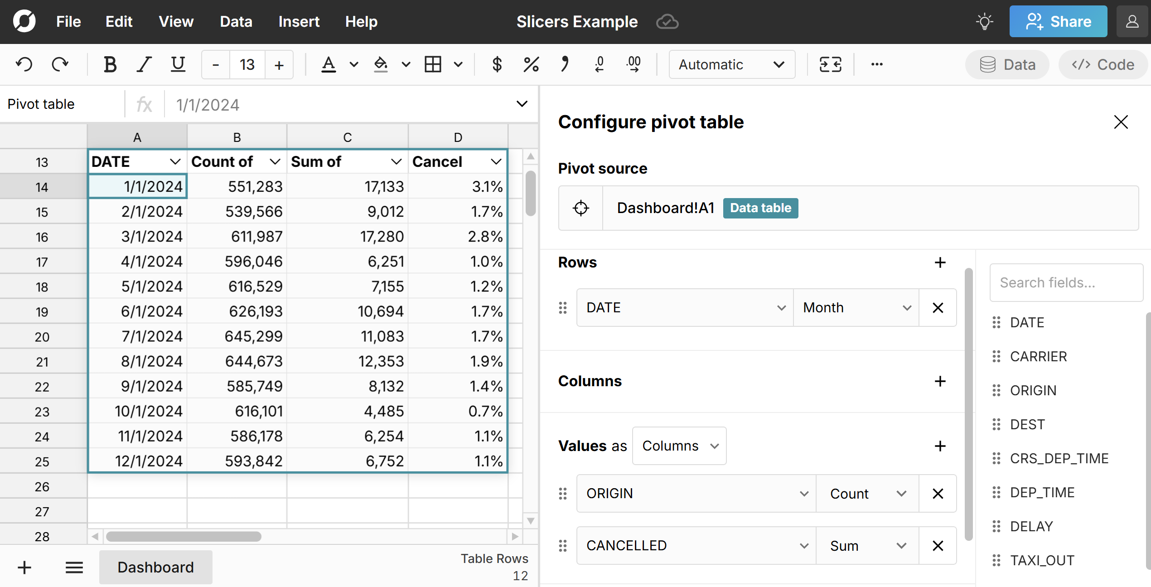This screenshot has height=587, width=1151.
Task: Click the undo arrow icon
Action: [24, 64]
